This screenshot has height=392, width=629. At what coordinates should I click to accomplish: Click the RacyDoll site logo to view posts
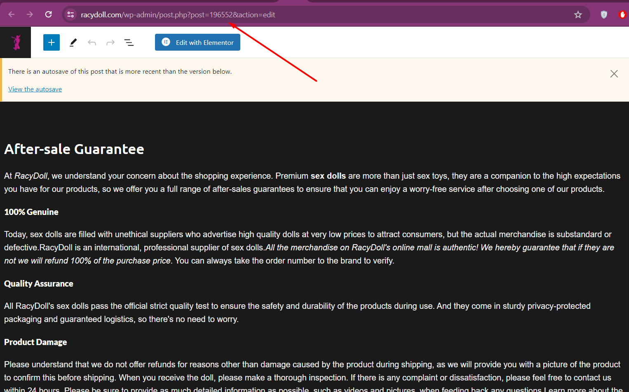(16, 42)
